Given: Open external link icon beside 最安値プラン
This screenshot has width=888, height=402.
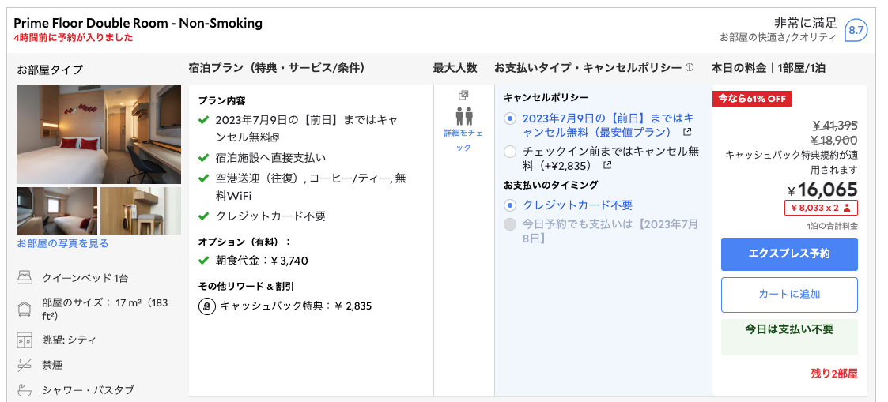Looking at the screenshot, I should [687, 132].
